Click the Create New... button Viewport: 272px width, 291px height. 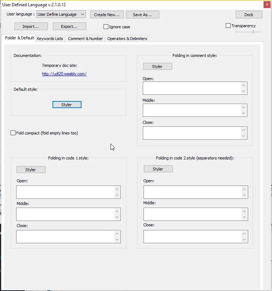tap(106, 15)
